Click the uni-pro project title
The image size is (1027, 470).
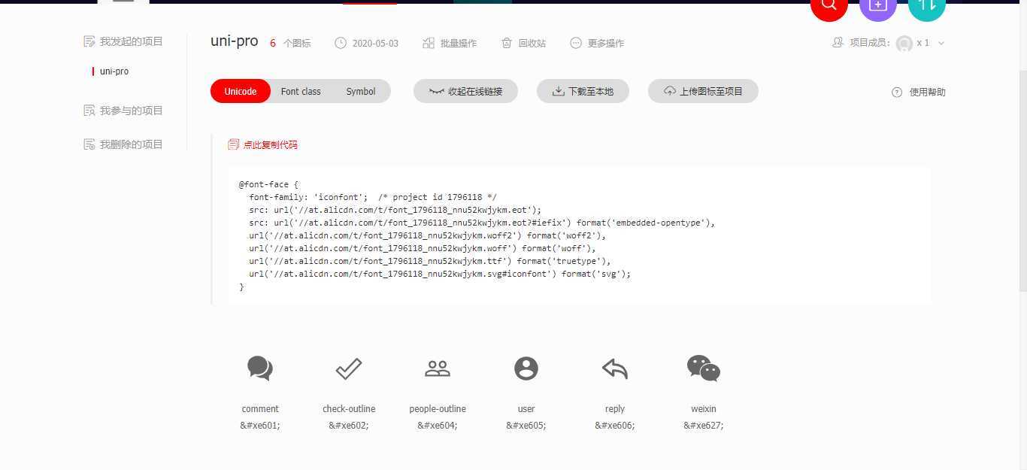235,41
